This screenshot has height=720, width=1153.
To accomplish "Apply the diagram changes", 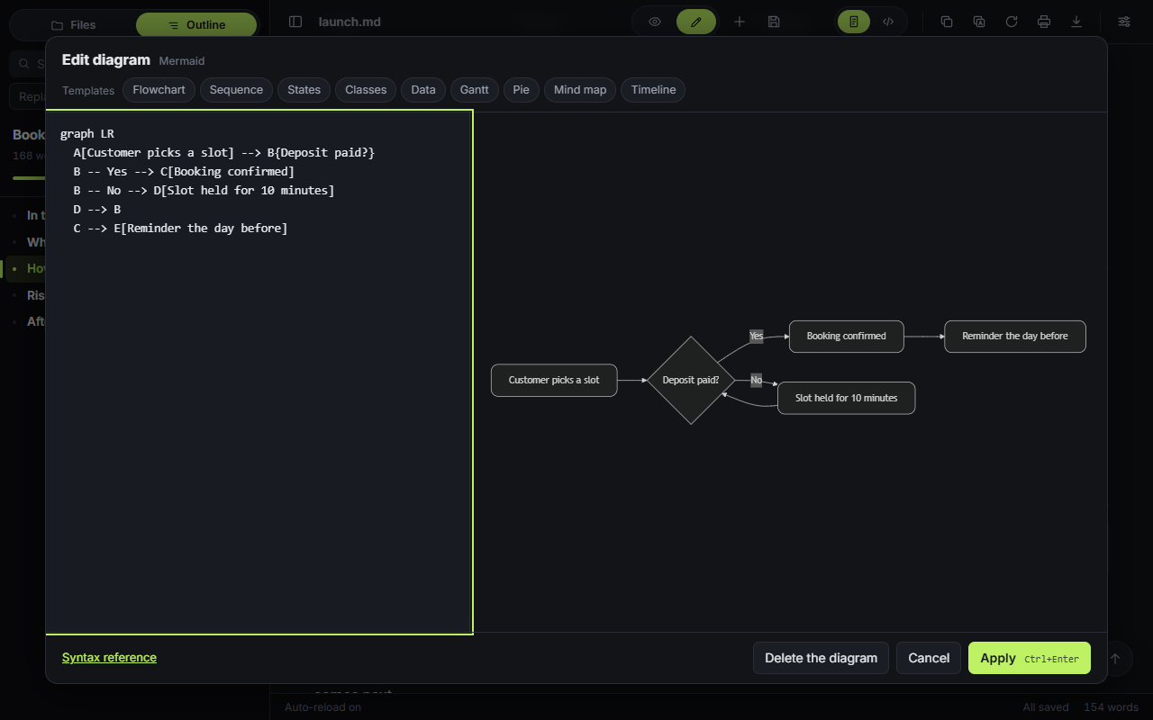I will 1030,658.
